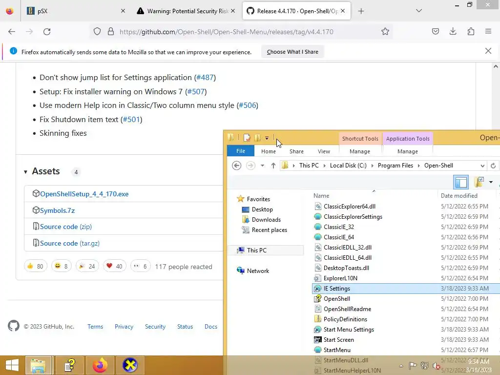Click thumbs up reaction with 80
Image resolution: width=500 pixels, height=375 pixels.
[x=35, y=266]
